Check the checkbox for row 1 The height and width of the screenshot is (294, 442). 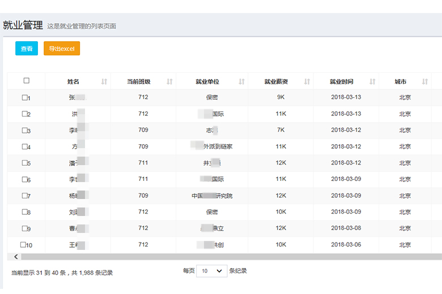[x=24, y=98]
